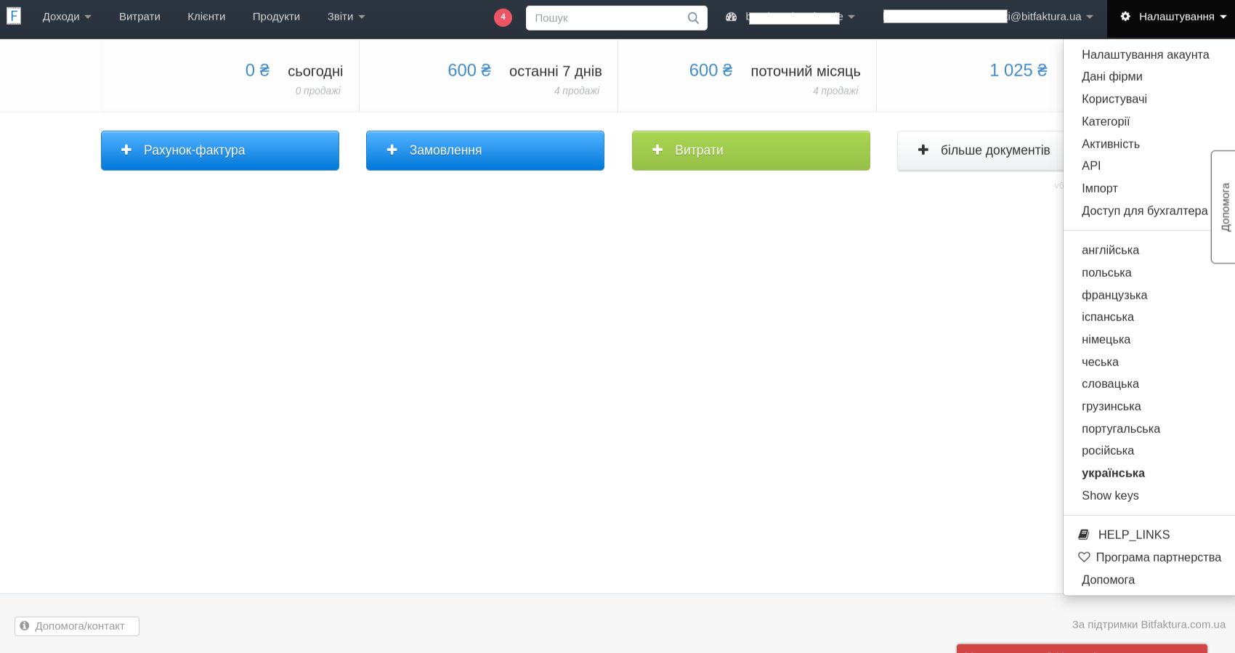The height and width of the screenshot is (653, 1235).
Task: Click the search magnifier icon
Action: 693,18
